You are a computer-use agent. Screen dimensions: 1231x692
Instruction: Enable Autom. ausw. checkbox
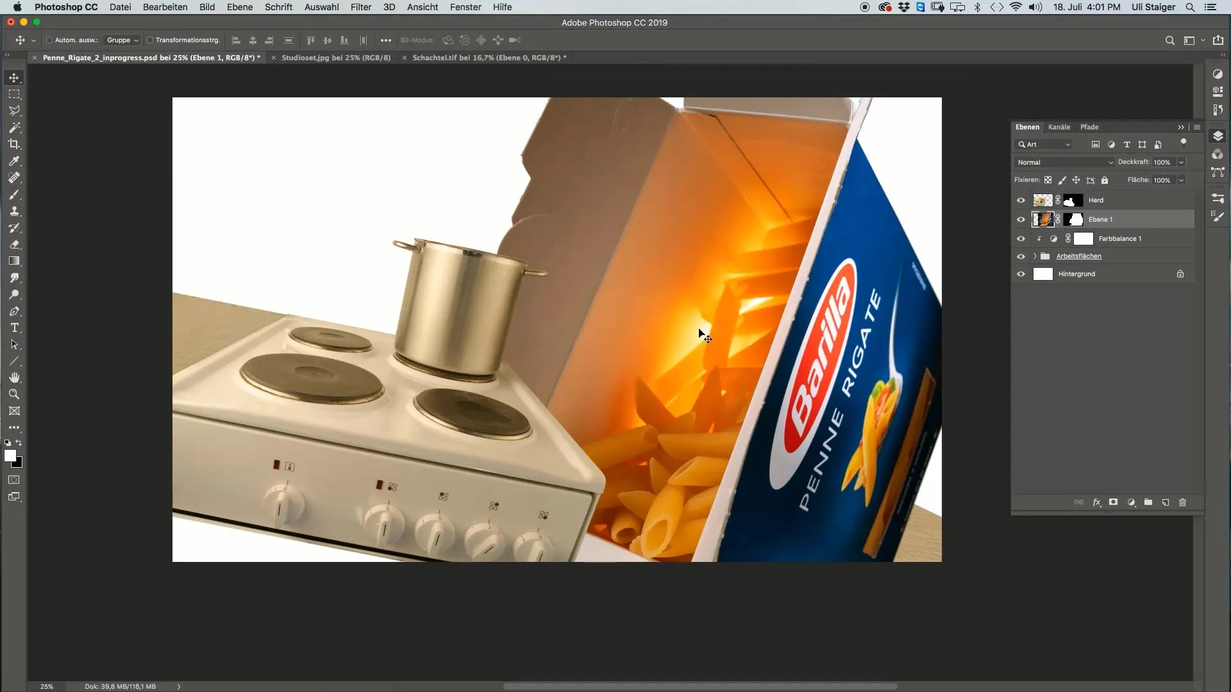(49, 40)
